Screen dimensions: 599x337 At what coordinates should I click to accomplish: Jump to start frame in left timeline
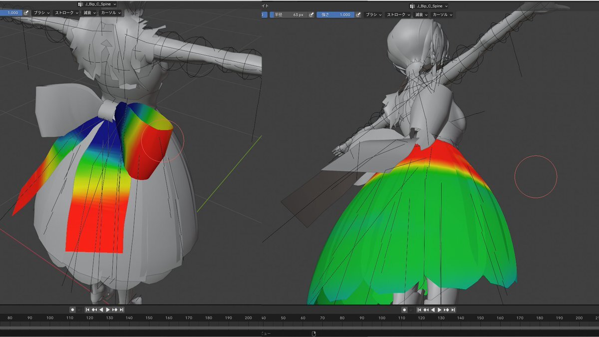click(x=88, y=310)
